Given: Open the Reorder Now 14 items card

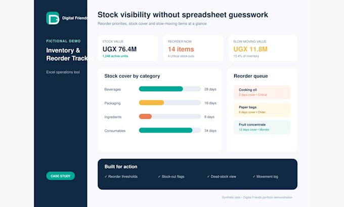Looking at the screenshot, I should 193,48.
